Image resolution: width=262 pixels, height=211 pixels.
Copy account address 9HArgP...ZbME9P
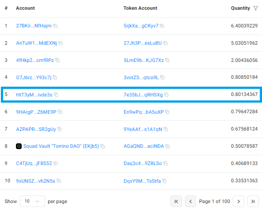coord(60,112)
